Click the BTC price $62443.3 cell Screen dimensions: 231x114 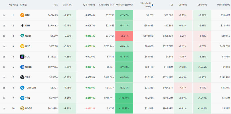pyautogui.click(x=52, y=15)
